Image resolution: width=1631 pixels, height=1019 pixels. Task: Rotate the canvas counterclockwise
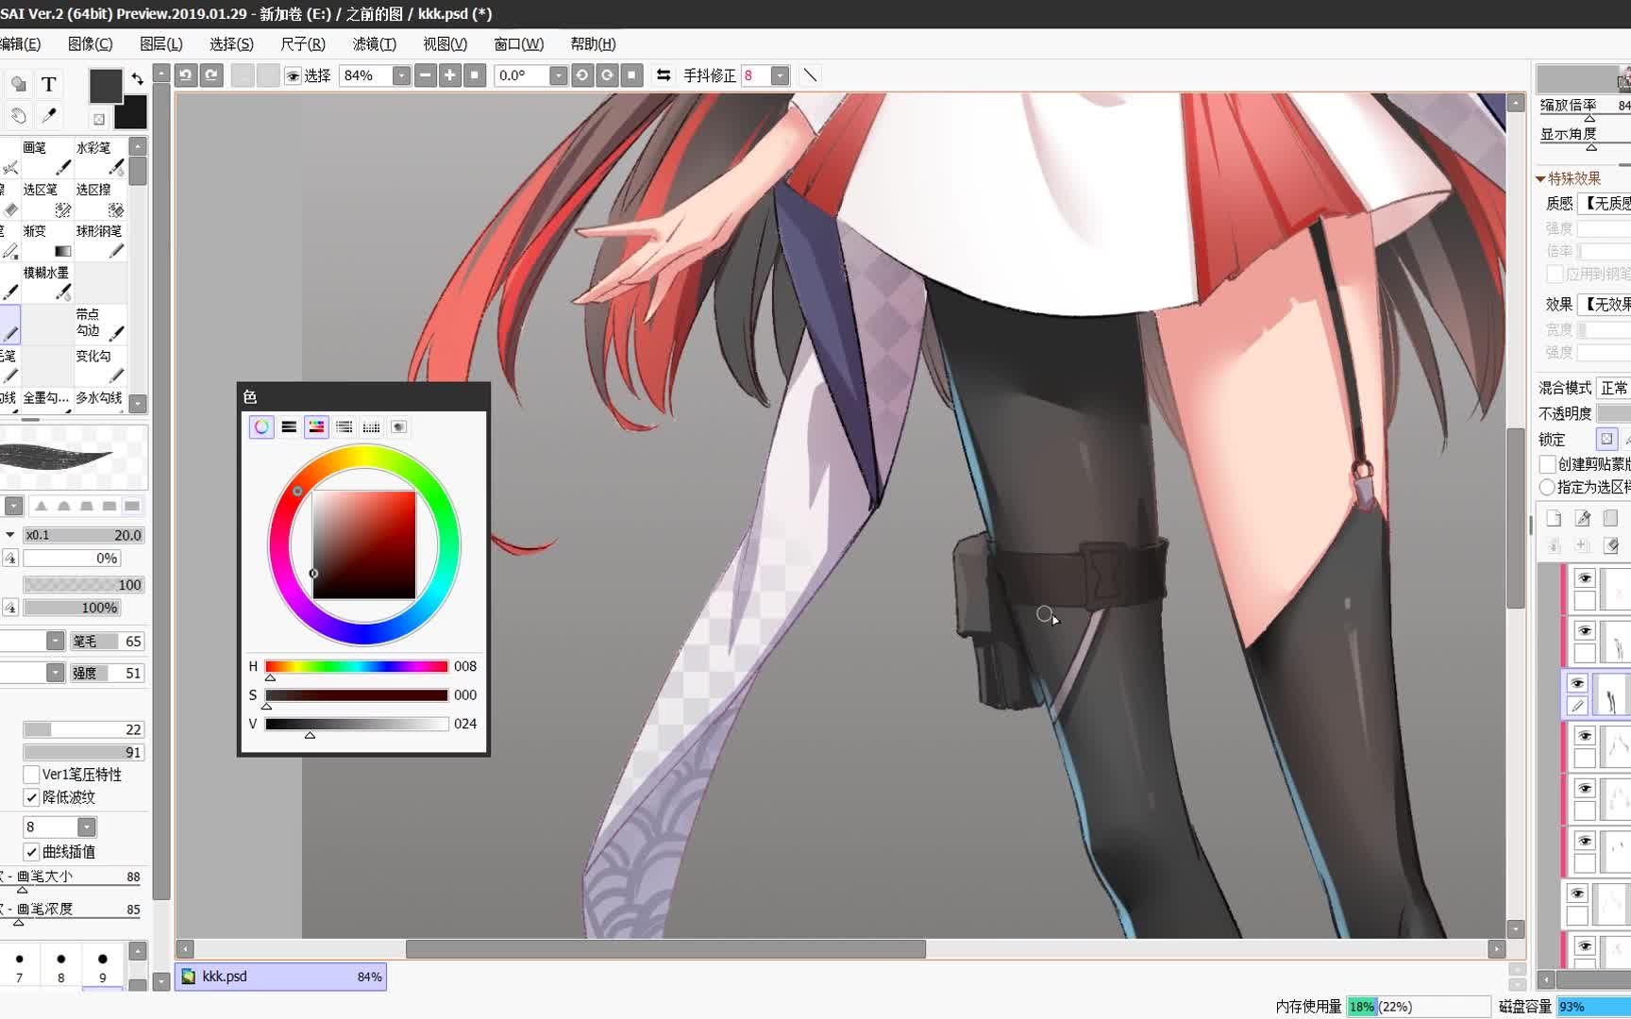tap(582, 75)
